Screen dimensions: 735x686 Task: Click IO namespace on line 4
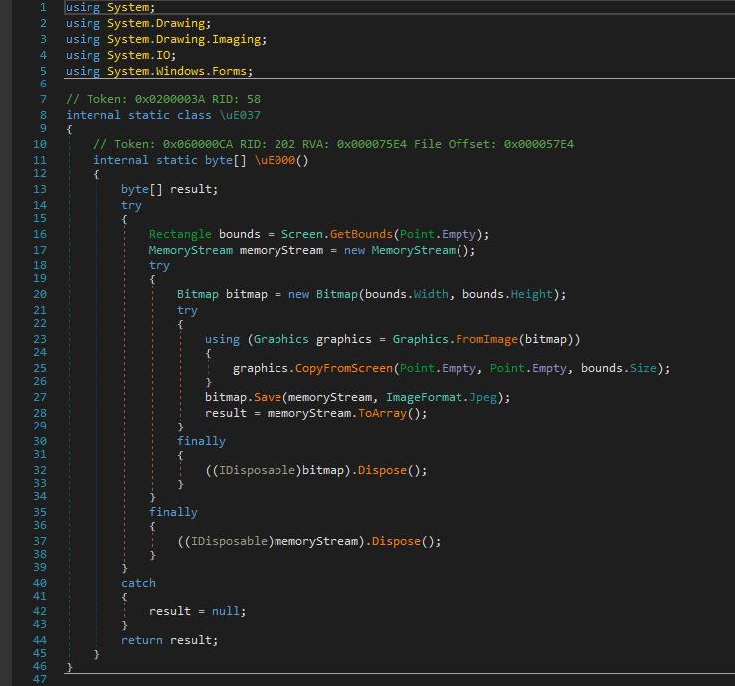coord(163,55)
